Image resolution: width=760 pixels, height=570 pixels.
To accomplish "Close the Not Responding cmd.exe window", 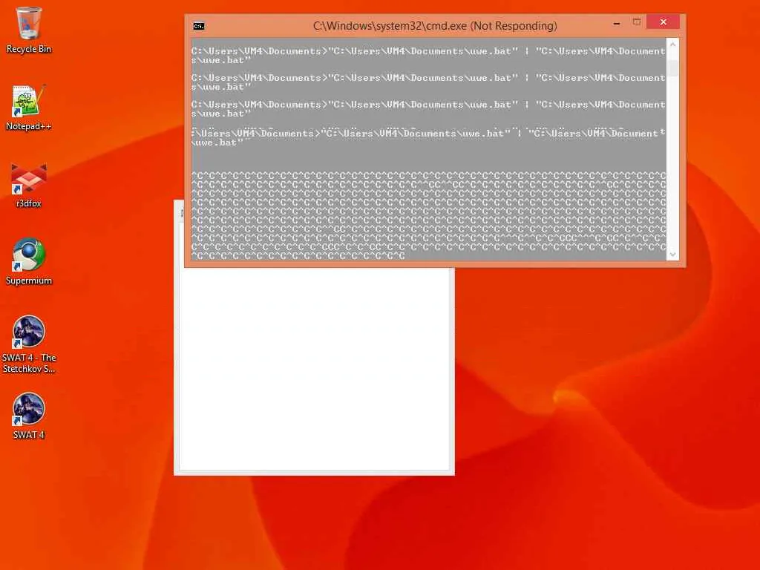I will click(x=663, y=22).
